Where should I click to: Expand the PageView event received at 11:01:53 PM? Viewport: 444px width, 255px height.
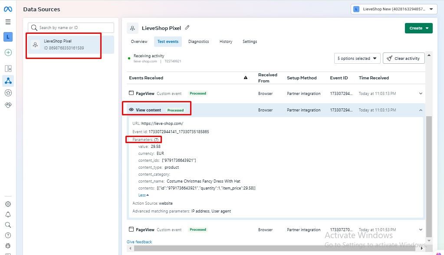click(x=421, y=229)
